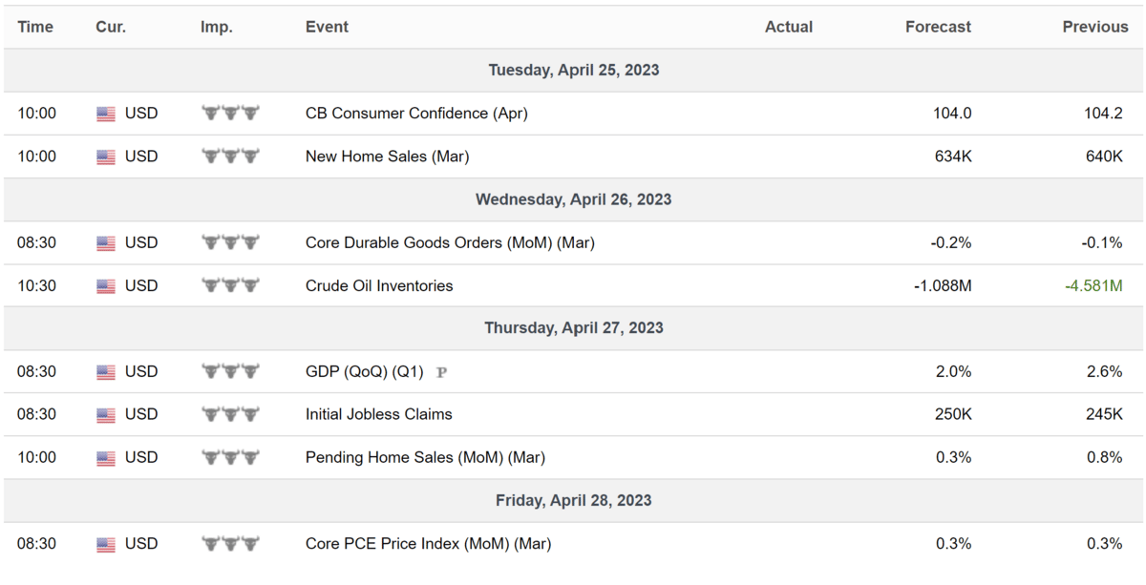Click the US flag in the Pending Home Sales row
Viewport: 1146px width, 585px height.
click(106, 458)
